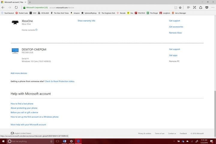Image resolution: width=216 pixels, height=144 pixels.
Task: Click the Cortana microphone icon
Action: (x=51, y=141)
